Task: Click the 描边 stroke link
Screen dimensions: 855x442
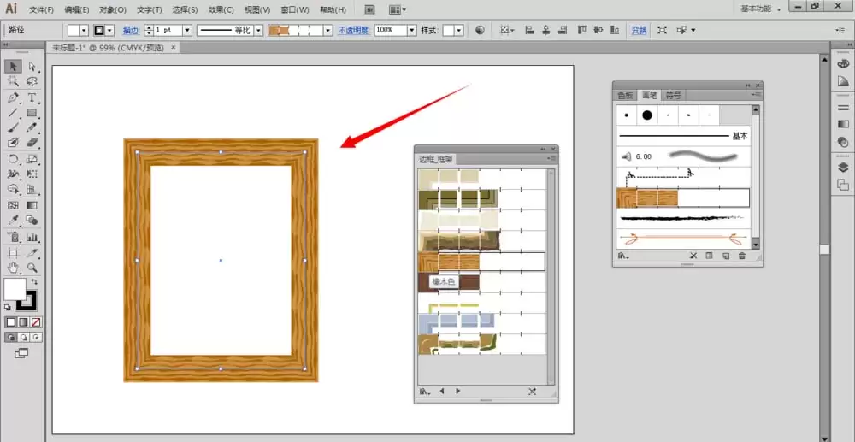Action: tap(130, 31)
